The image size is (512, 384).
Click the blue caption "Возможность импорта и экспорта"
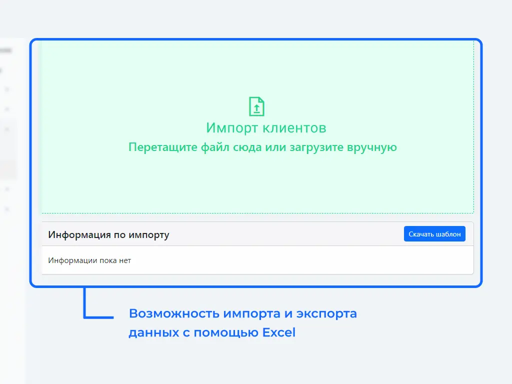click(x=243, y=313)
